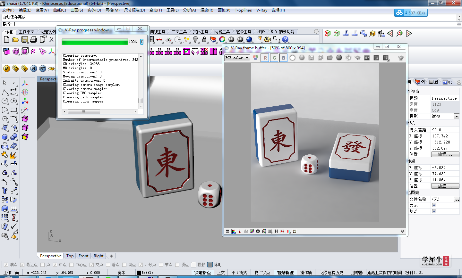Click the color wheel render icon

pyautogui.click(x=222, y=39)
